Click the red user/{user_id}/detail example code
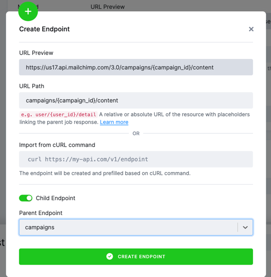Viewport: 271px width, 277px height. (59, 115)
